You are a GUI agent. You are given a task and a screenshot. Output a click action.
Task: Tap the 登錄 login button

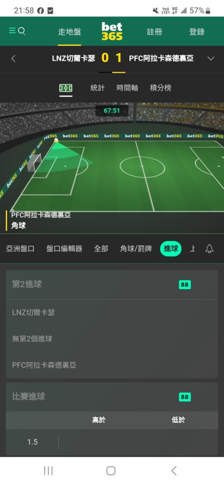tap(197, 32)
